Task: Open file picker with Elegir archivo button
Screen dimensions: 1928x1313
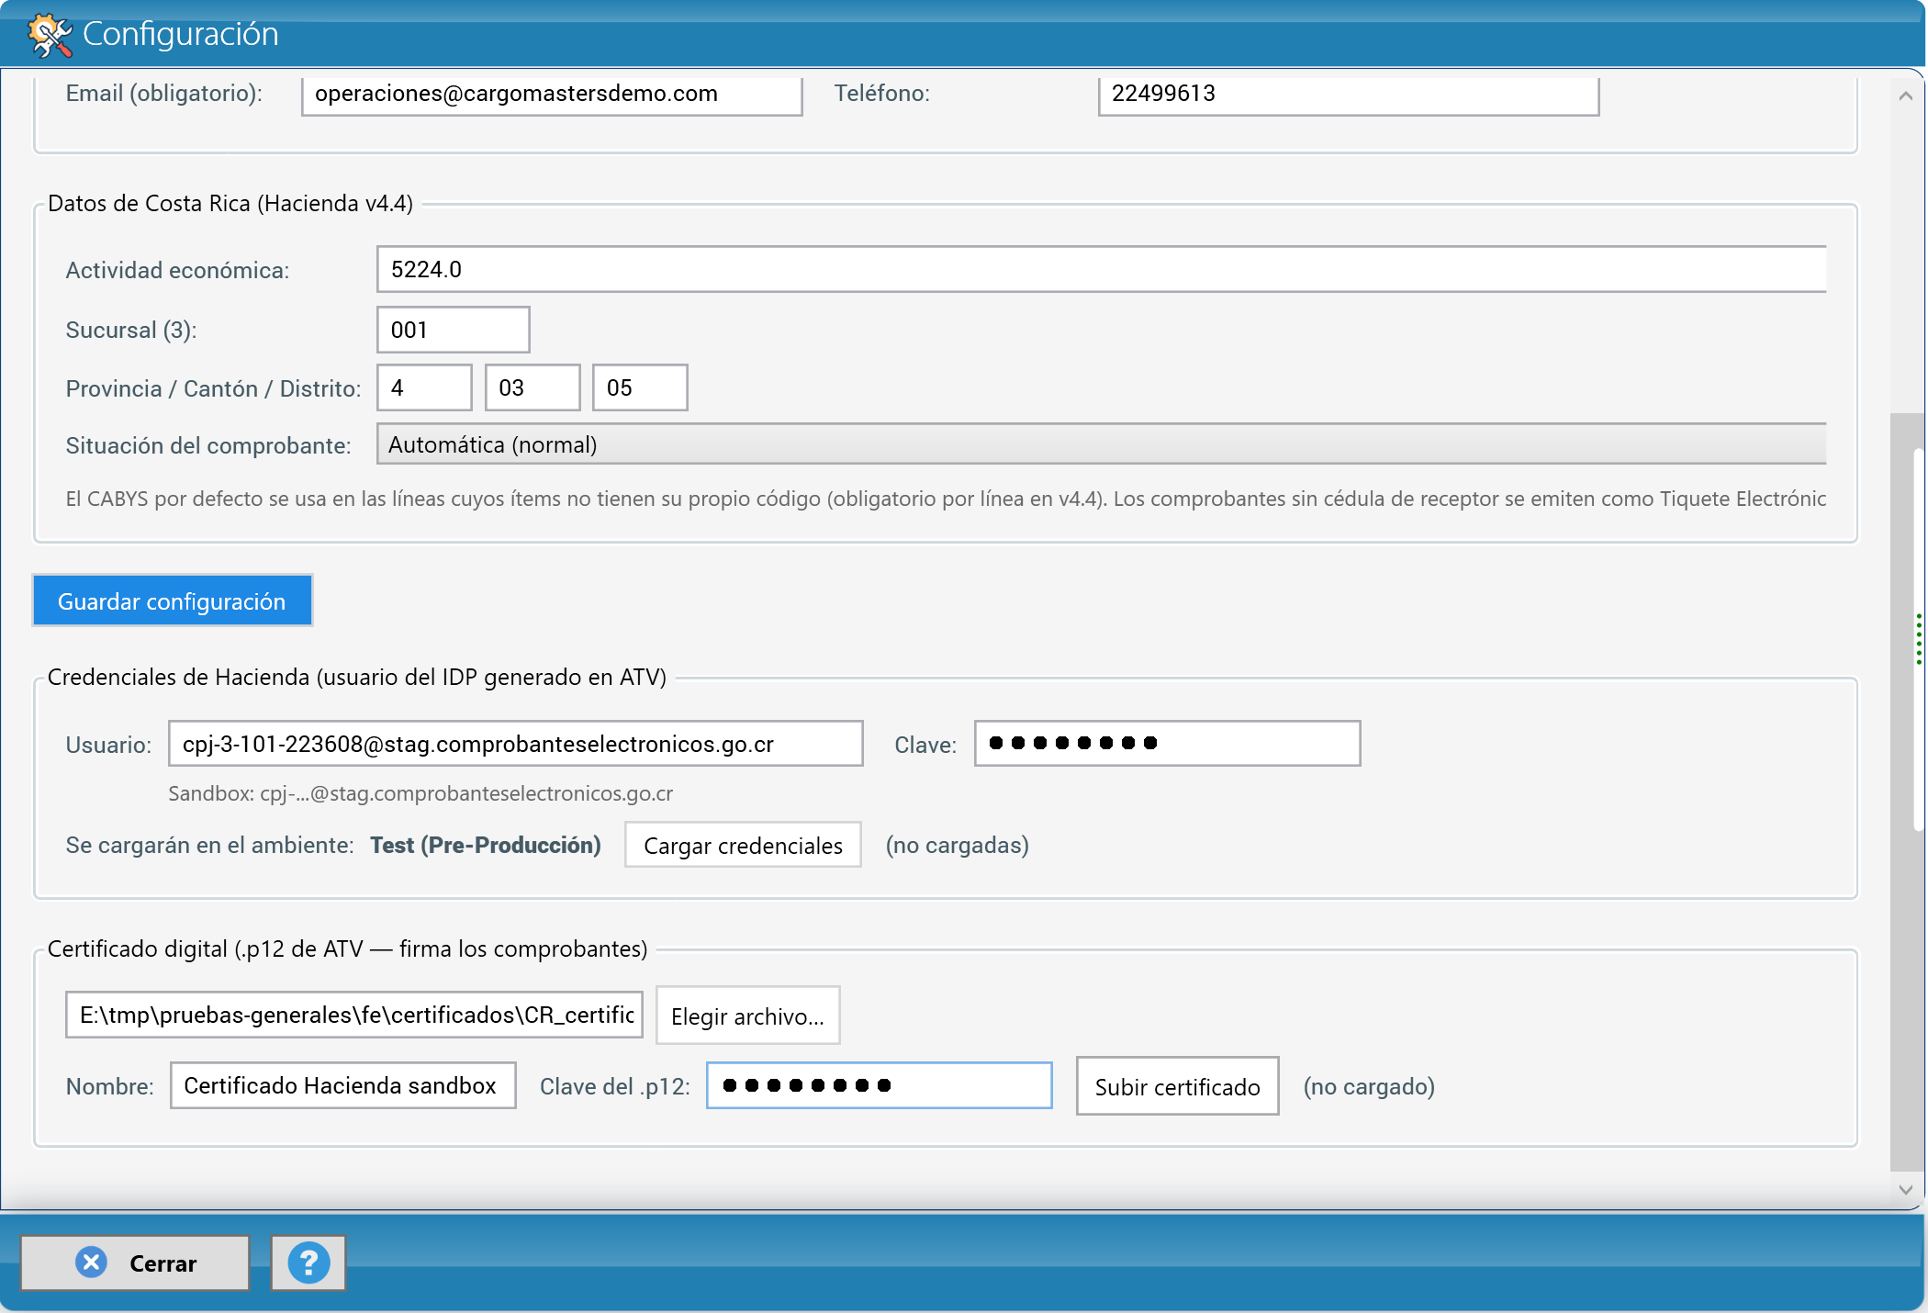Action: click(x=747, y=1016)
